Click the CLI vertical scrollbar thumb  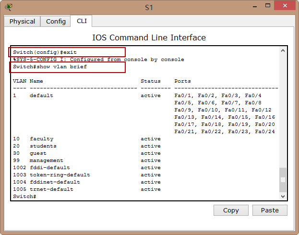[283, 180]
